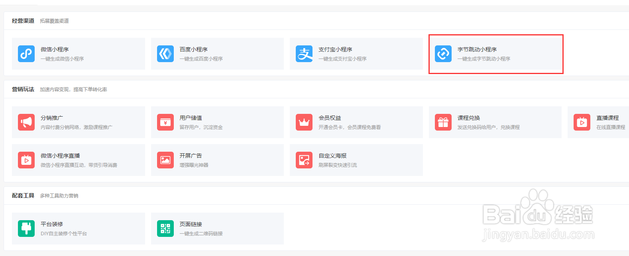Open 平台装修 title

[52, 224]
